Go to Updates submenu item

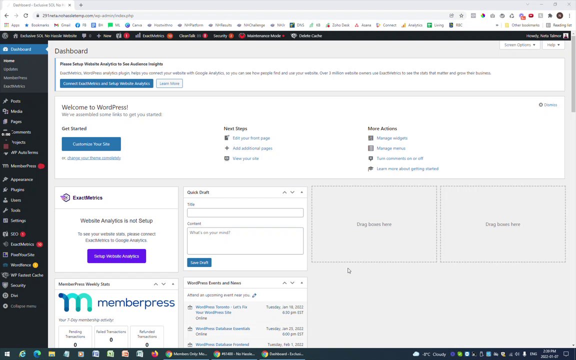10,69
